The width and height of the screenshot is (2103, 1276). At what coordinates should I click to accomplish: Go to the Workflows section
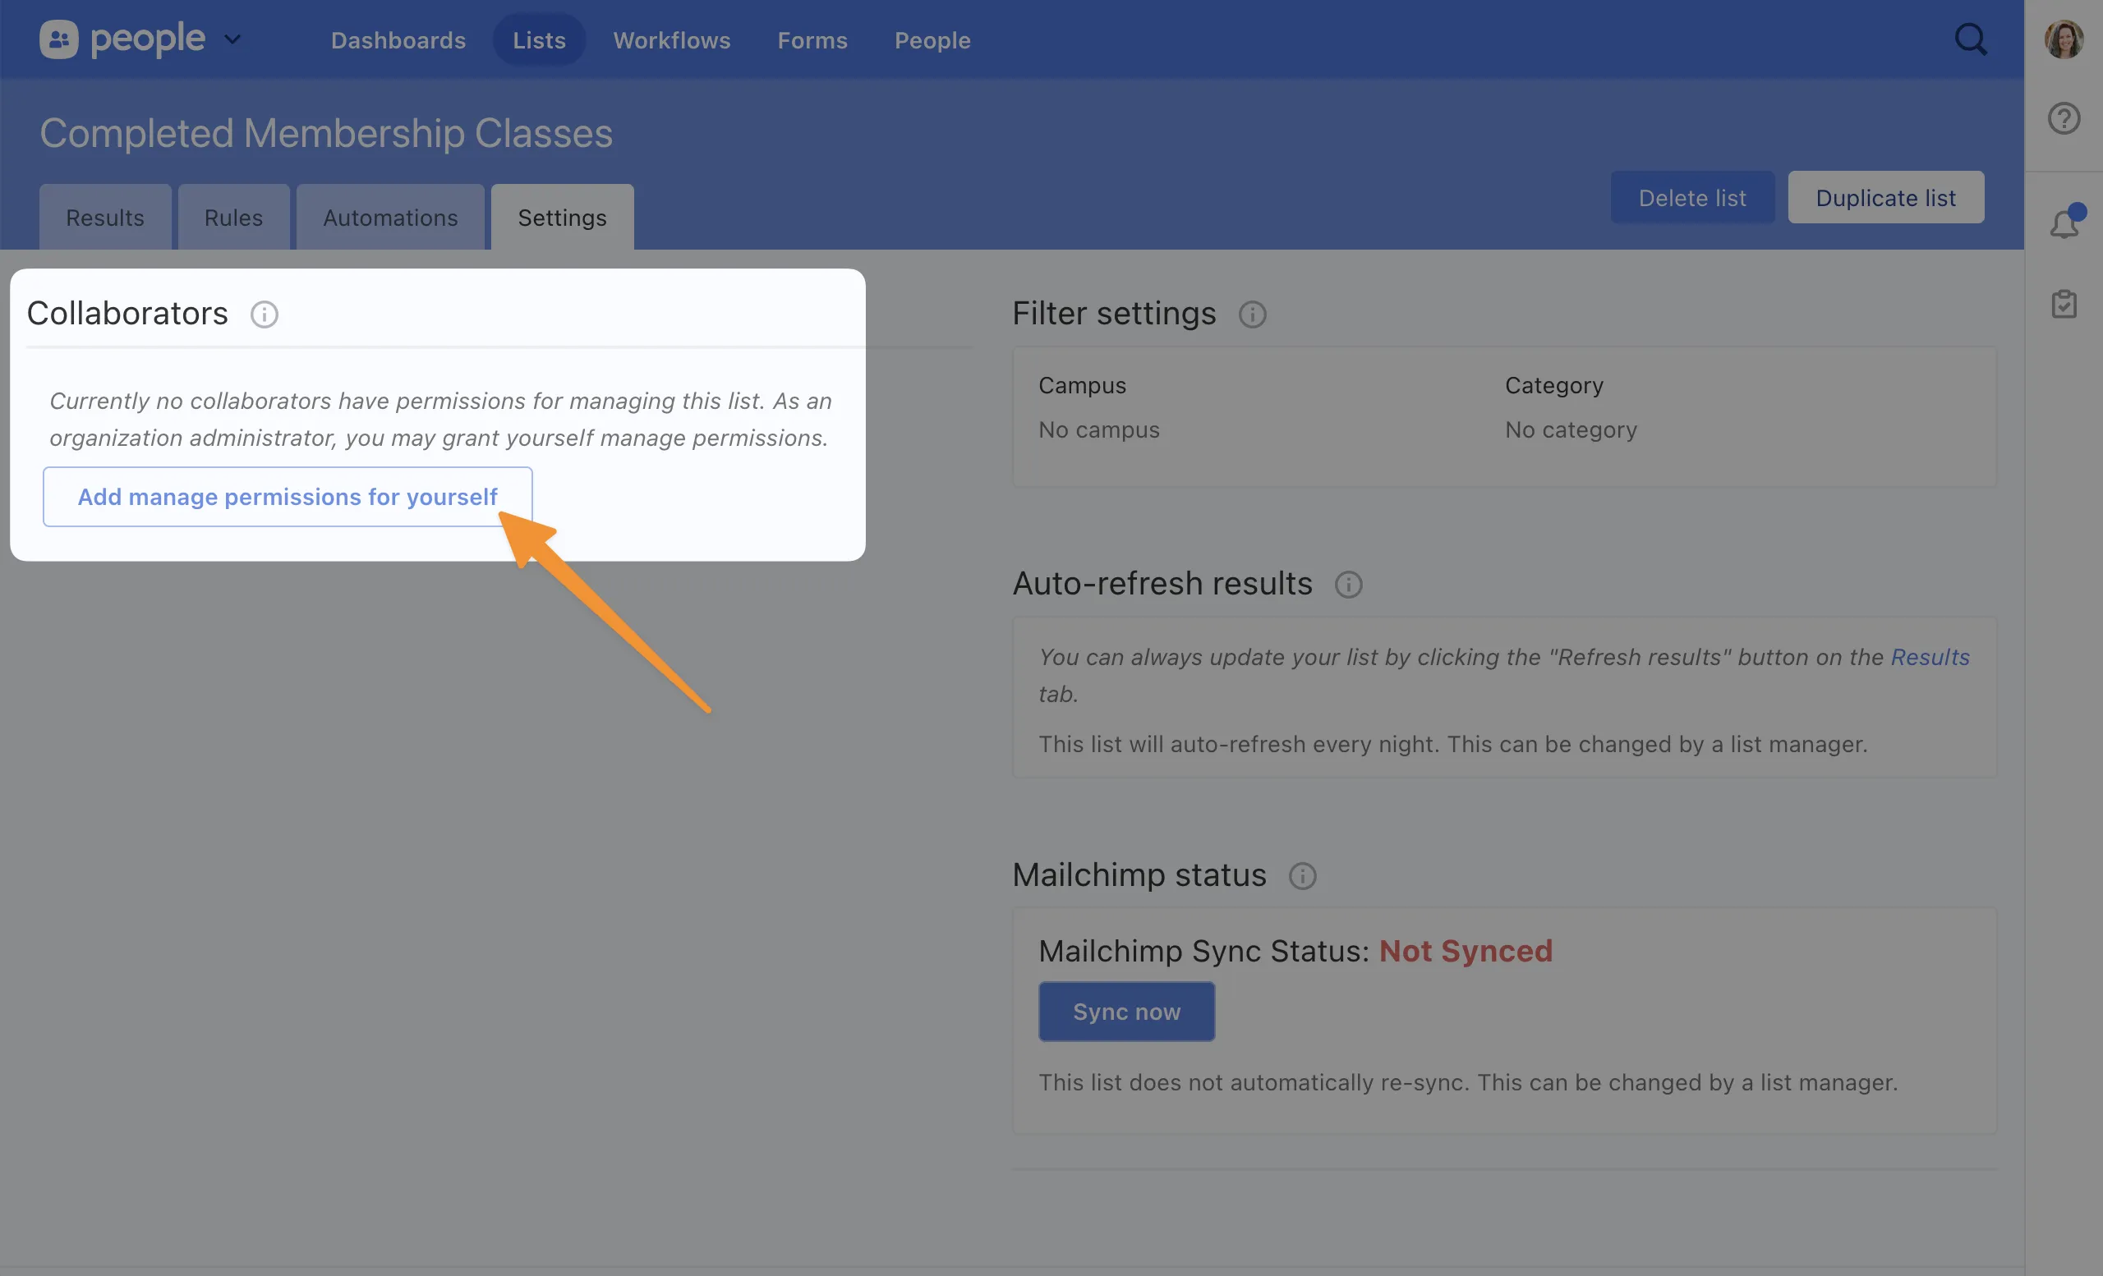point(671,40)
